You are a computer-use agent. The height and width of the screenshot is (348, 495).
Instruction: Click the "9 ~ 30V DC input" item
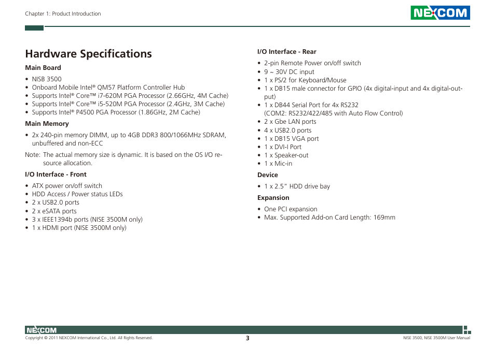289,72
